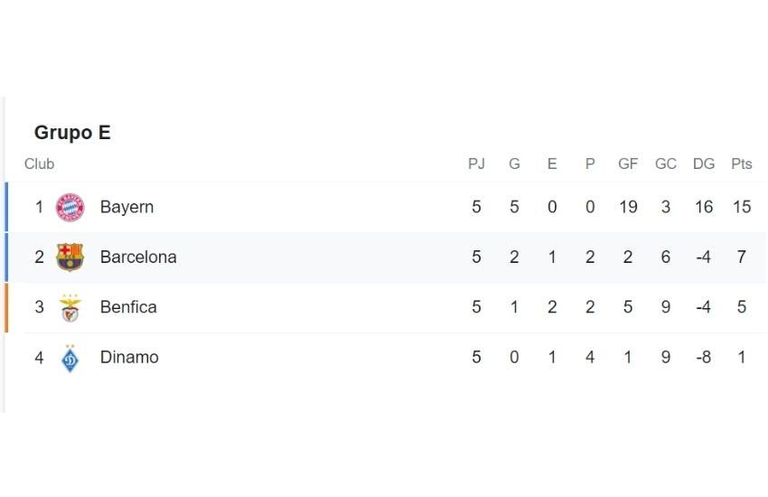Click the GF column header
The width and height of the screenshot is (768, 497).
click(628, 164)
